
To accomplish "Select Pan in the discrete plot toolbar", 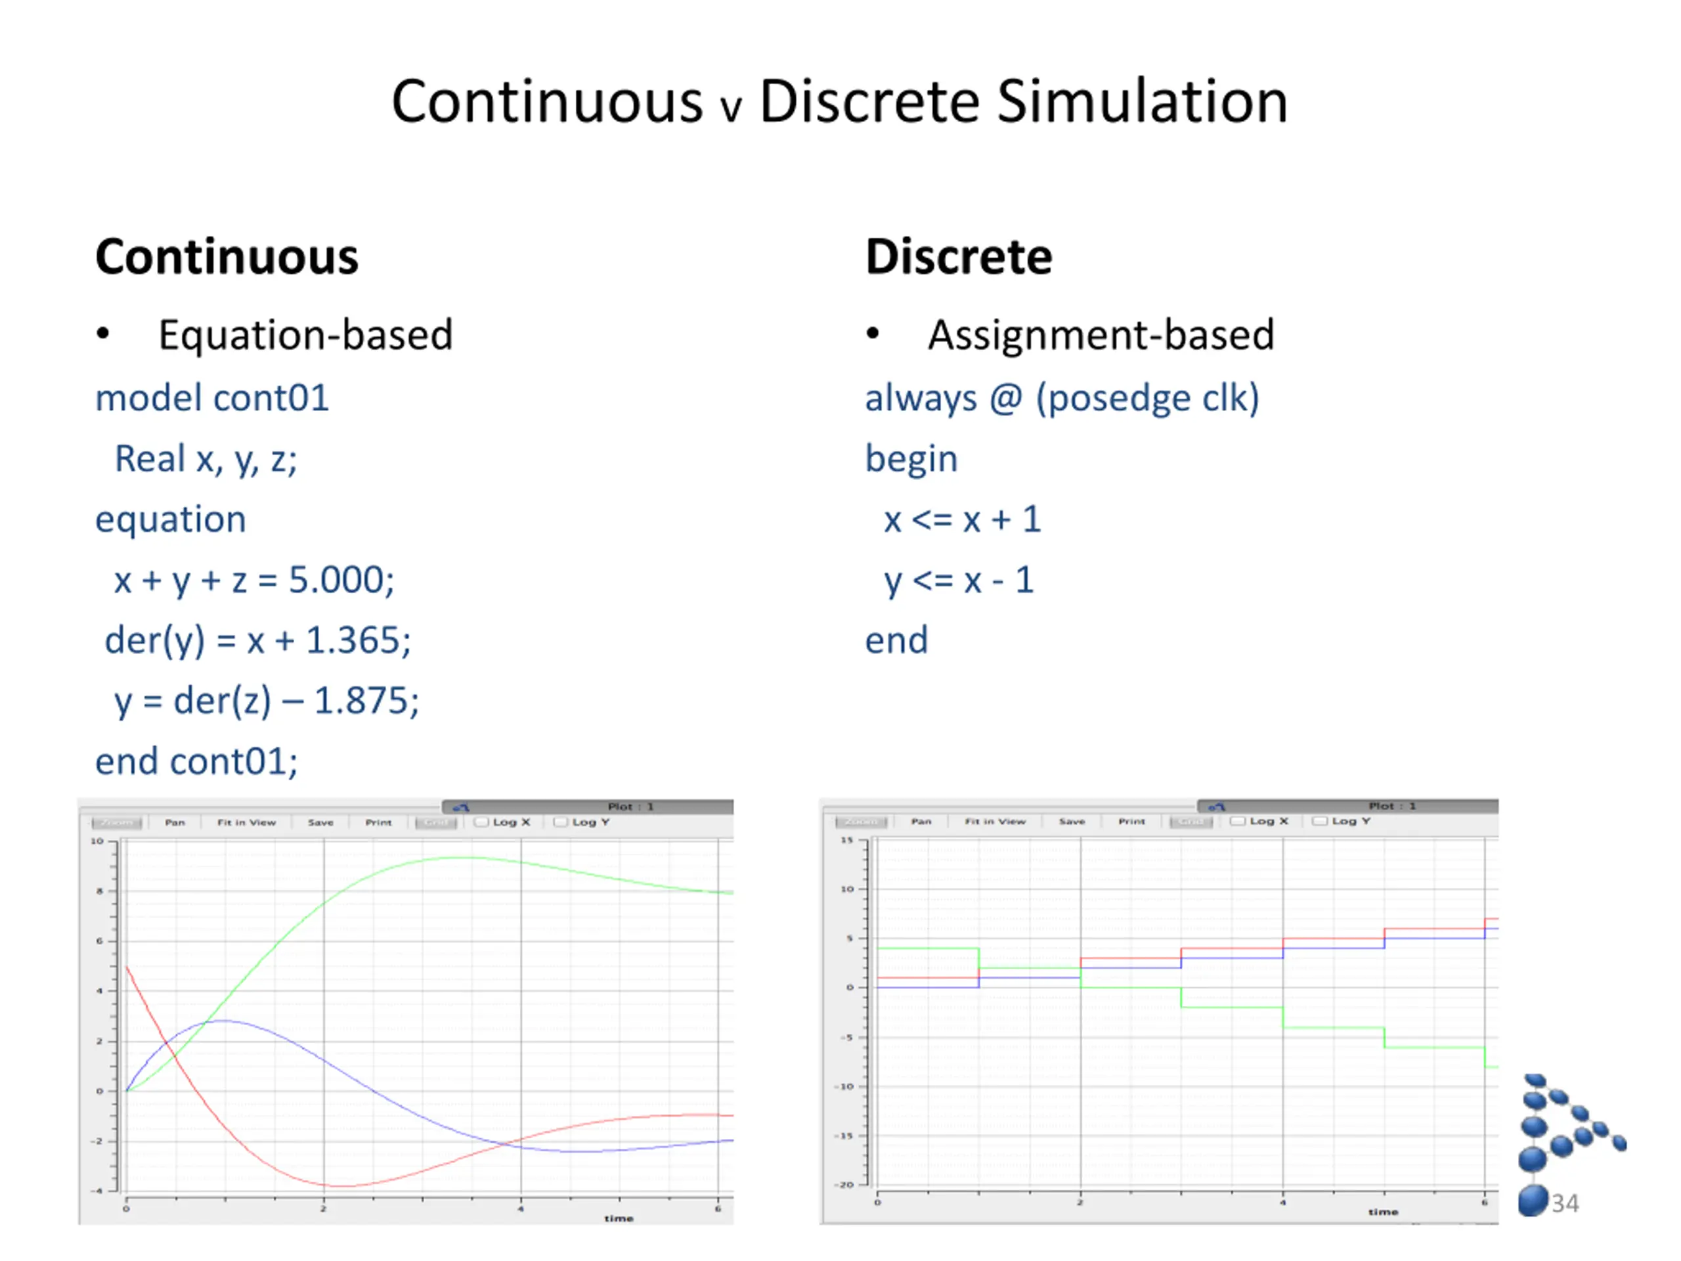I will pos(921,822).
